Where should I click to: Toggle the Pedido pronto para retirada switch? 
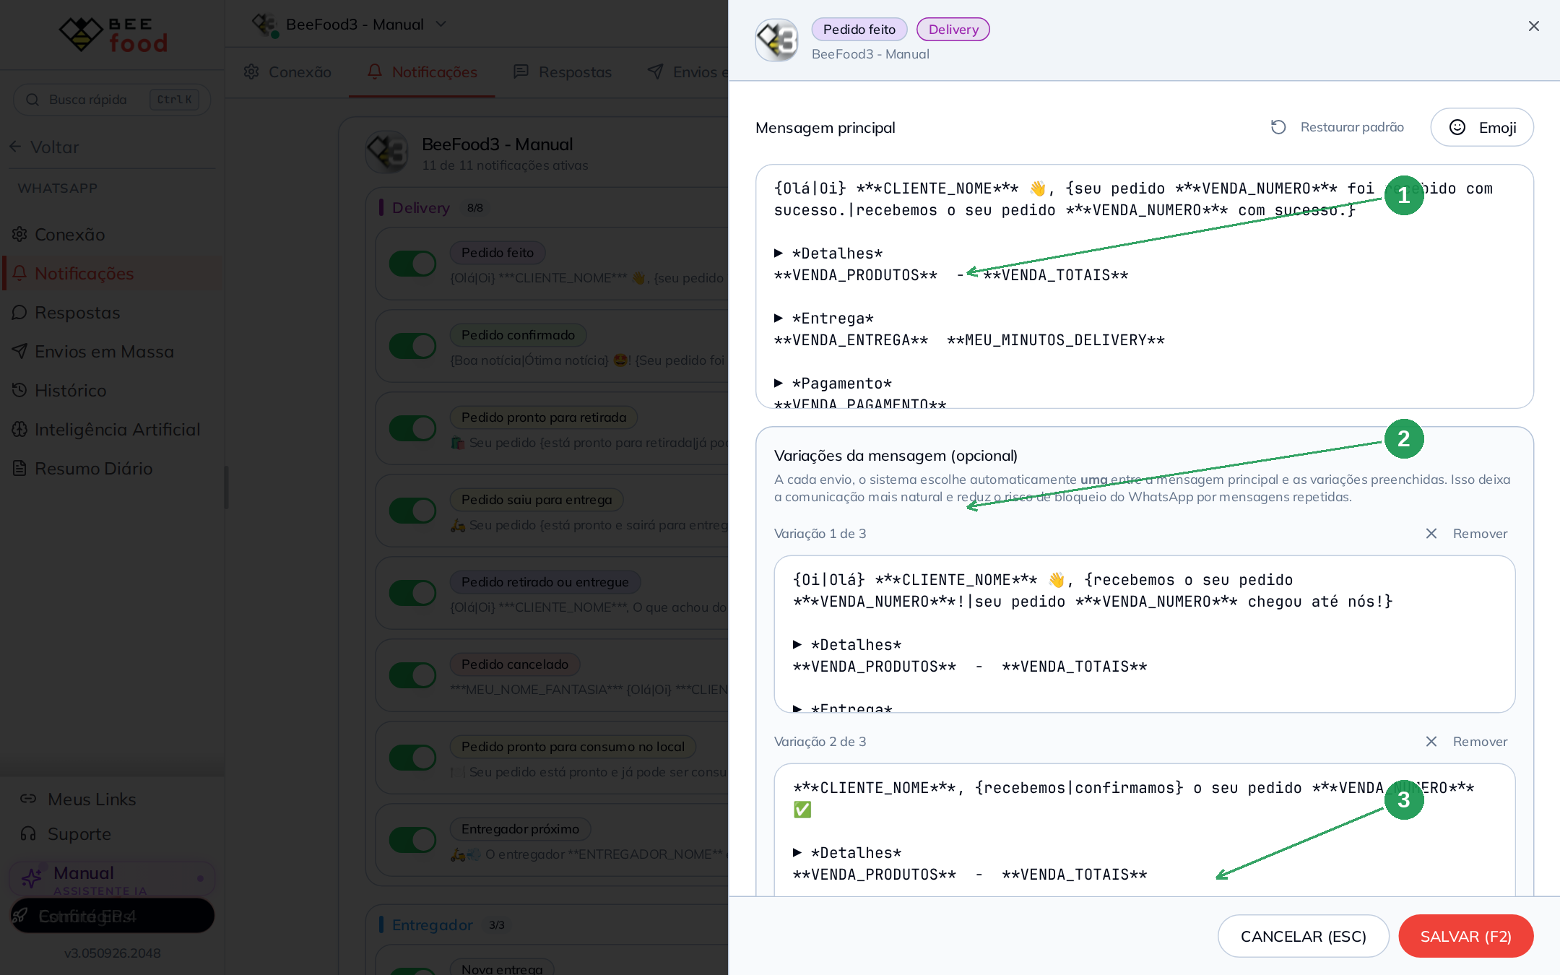coord(413,428)
